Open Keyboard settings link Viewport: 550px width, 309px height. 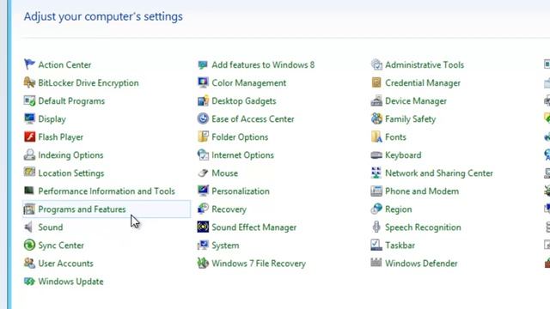click(x=403, y=155)
